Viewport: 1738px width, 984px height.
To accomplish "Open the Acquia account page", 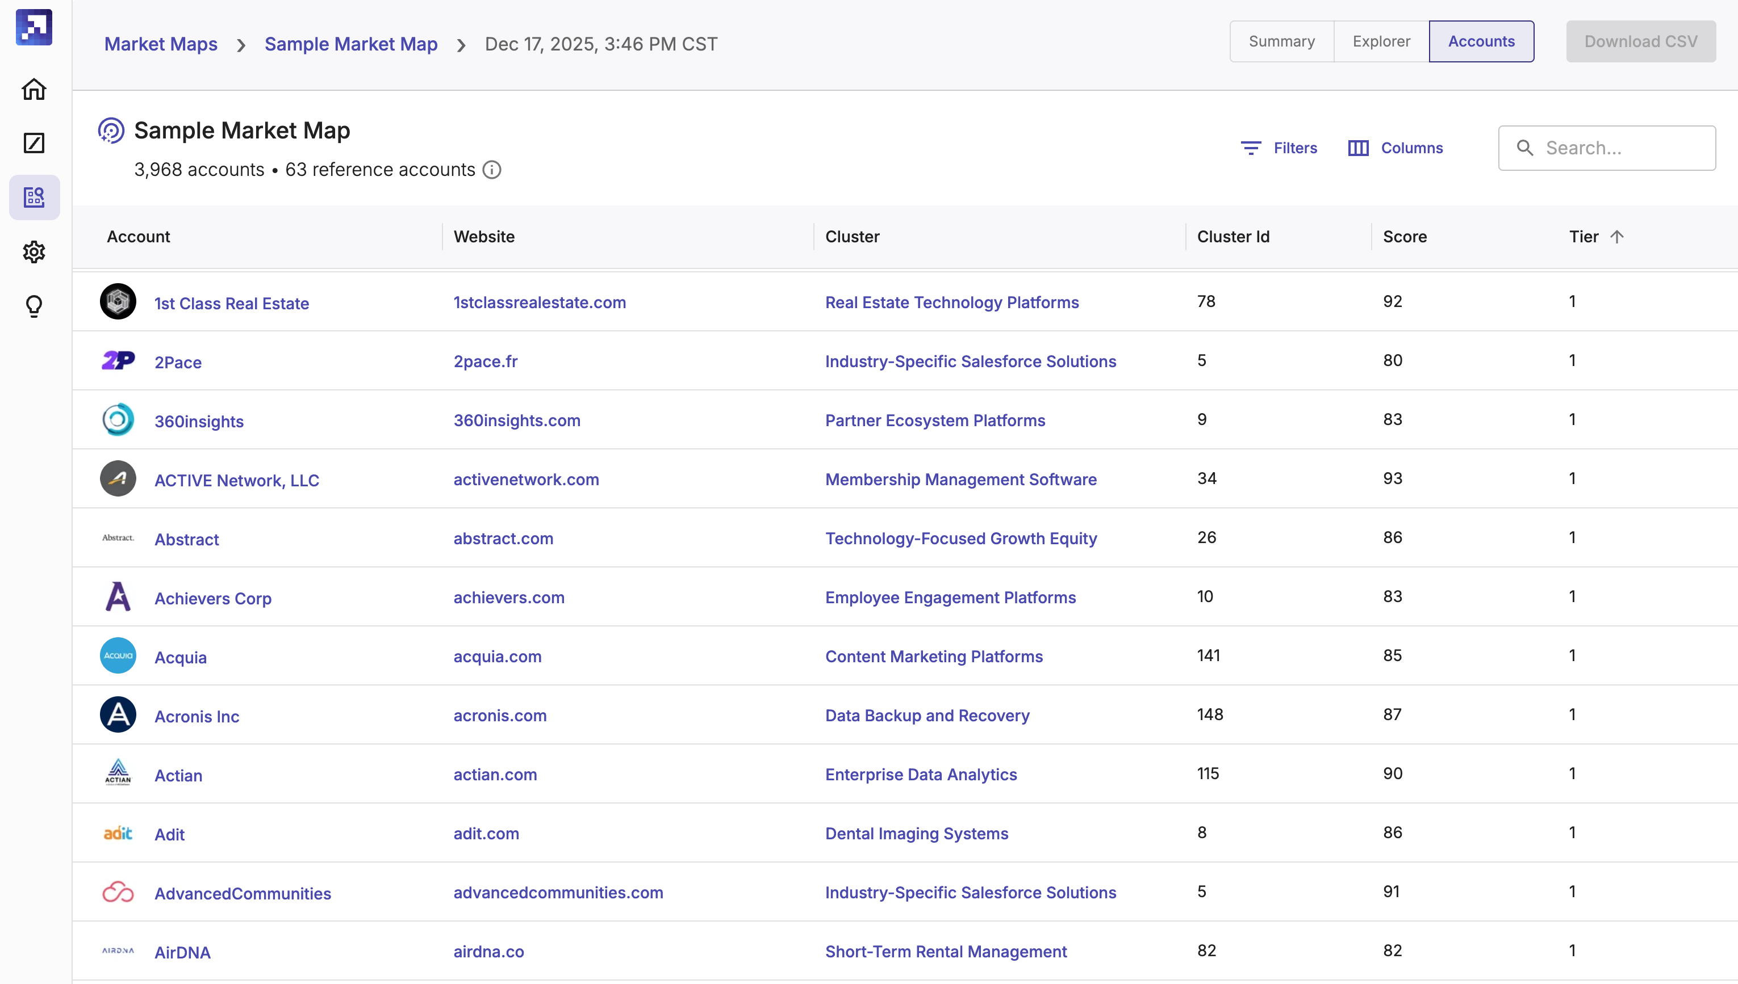I will point(180,656).
